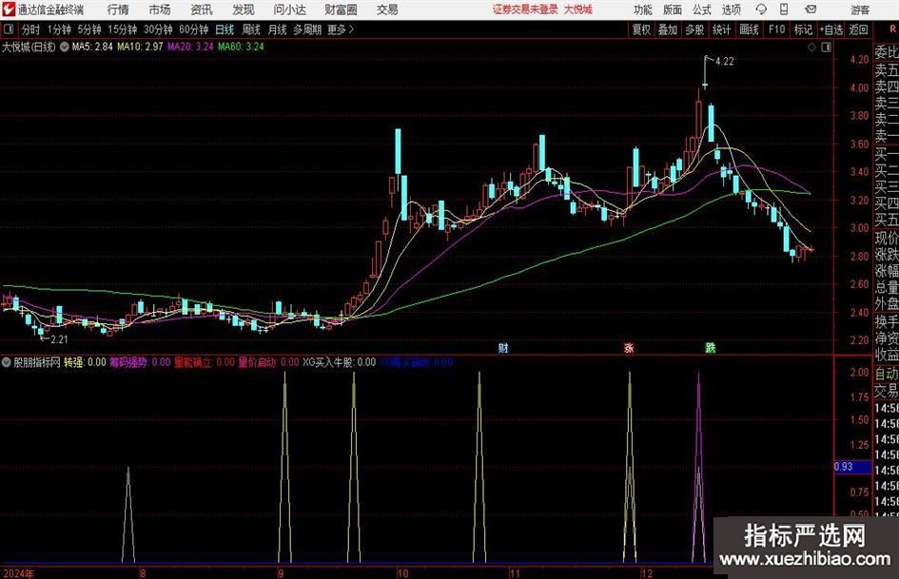The width and height of the screenshot is (899, 579).
Task: Click the 2.21 low price marker
Action: [59, 339]
